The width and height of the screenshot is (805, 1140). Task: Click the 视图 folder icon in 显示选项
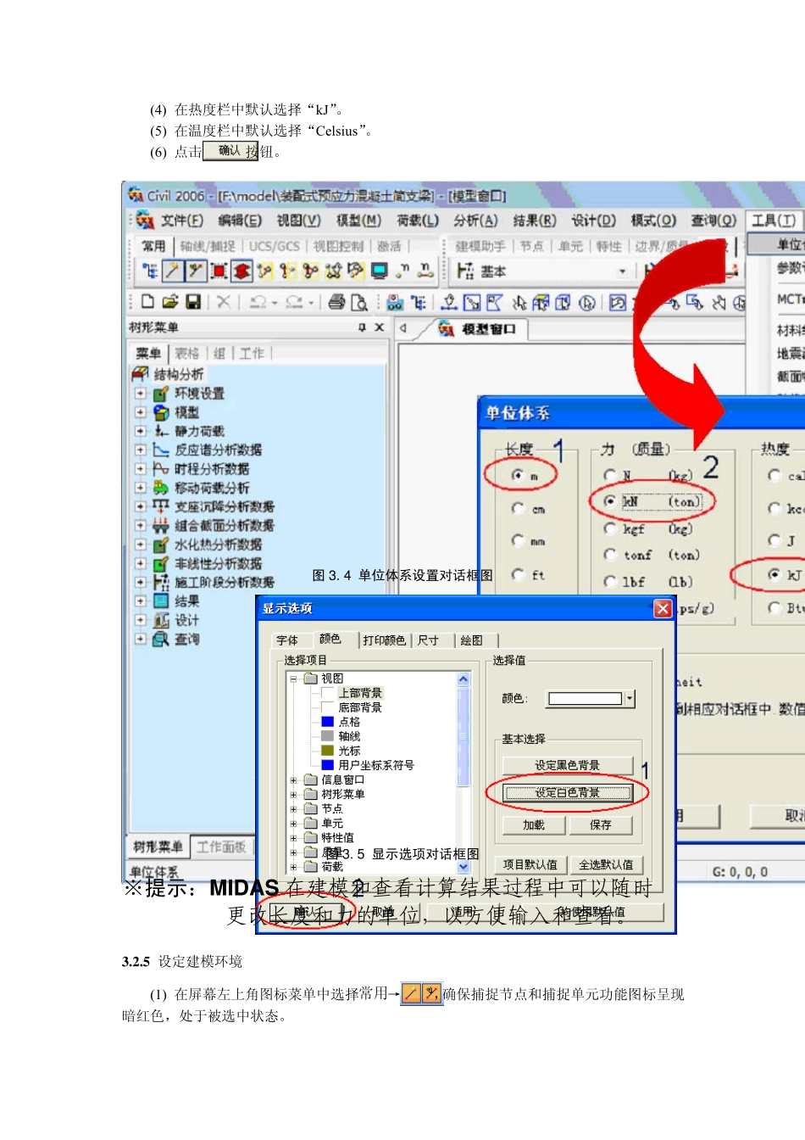pos(310,679)
